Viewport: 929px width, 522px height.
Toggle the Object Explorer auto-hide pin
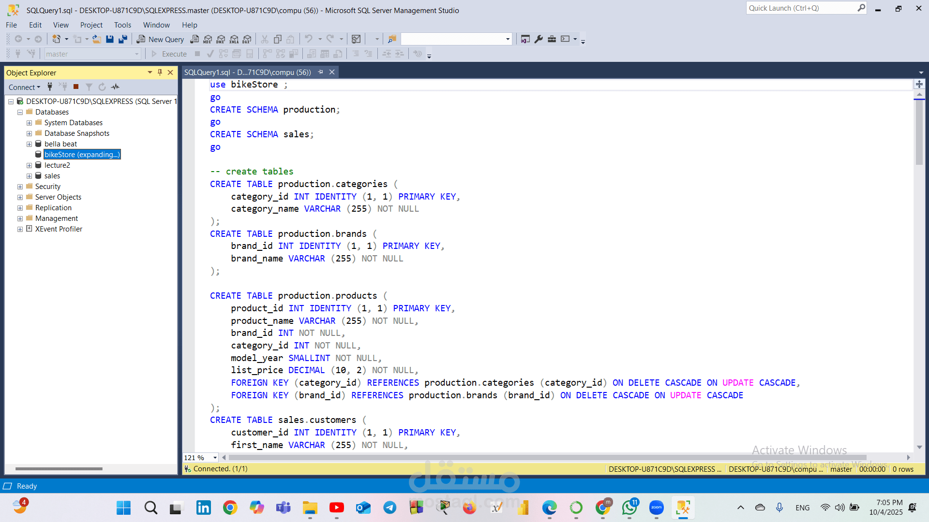(x=160, y=72)
